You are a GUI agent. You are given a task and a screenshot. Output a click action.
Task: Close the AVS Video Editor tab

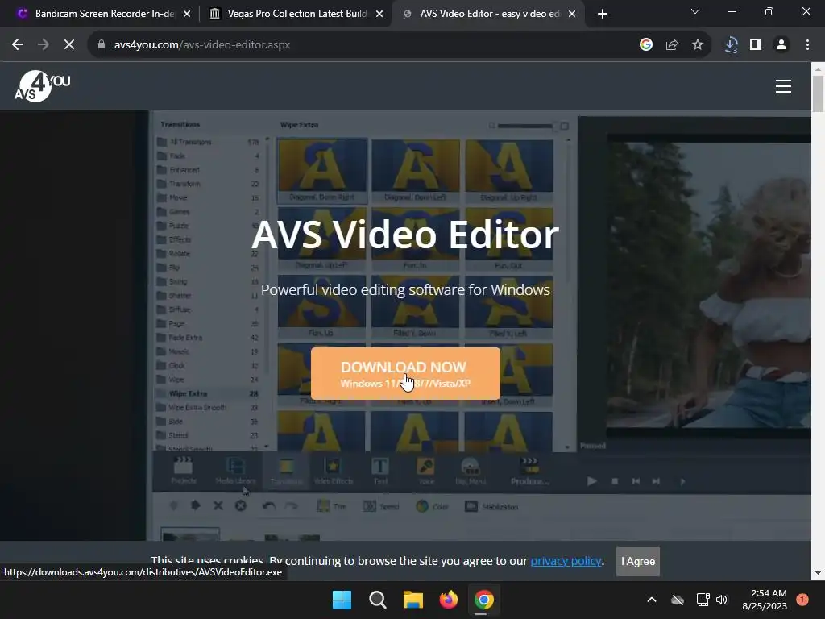click(572, 15)
